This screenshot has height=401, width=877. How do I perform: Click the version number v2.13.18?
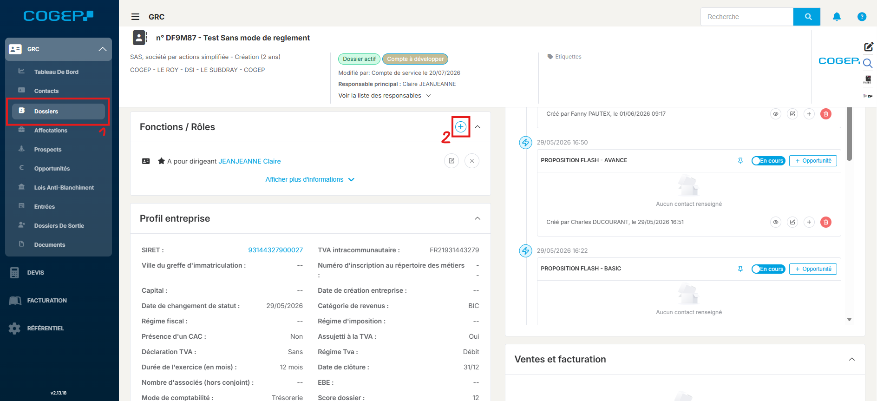(59, 393)
